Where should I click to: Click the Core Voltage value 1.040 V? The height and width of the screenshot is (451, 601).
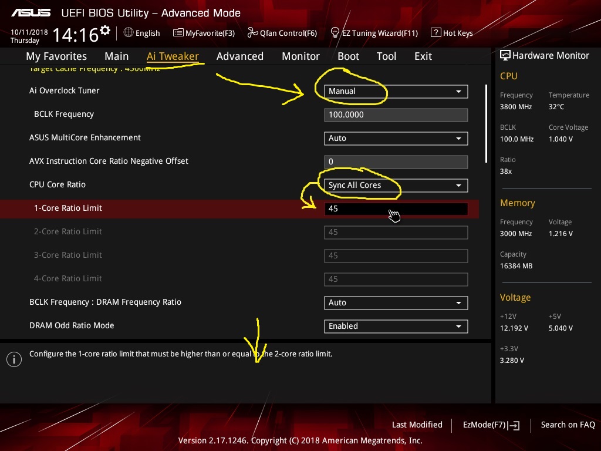pyautogui.click(x=561, y=139)
